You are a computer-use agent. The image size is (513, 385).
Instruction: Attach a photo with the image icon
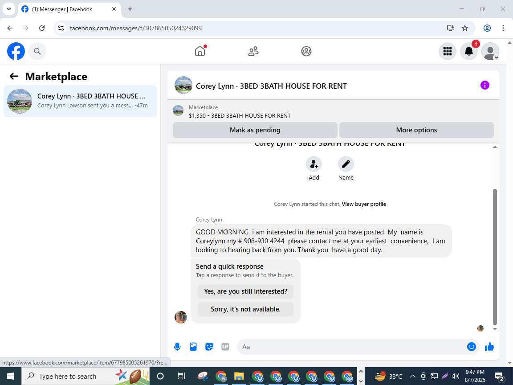[x=193, y=347]
